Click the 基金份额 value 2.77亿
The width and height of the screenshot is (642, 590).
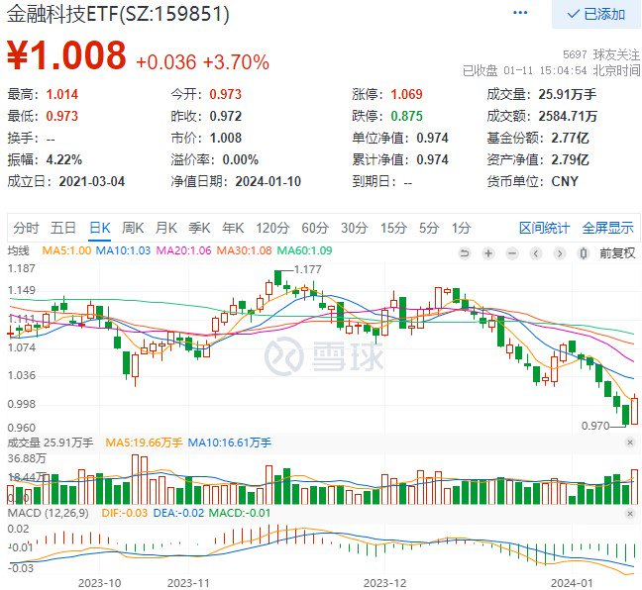[570, 138]
